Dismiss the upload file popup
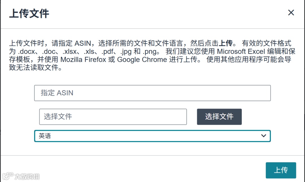This screenshot has height=182, width=305. click(291, 13)
